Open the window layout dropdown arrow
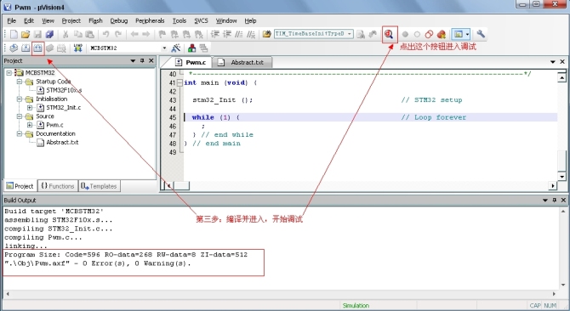The image size is (570, 311). [x=468, y=34]
